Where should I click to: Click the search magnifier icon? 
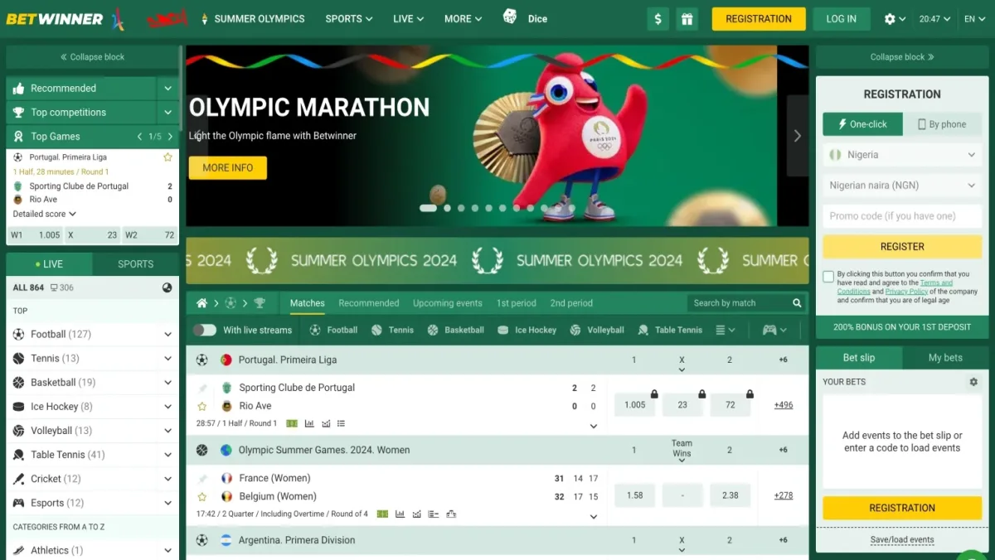797,303
